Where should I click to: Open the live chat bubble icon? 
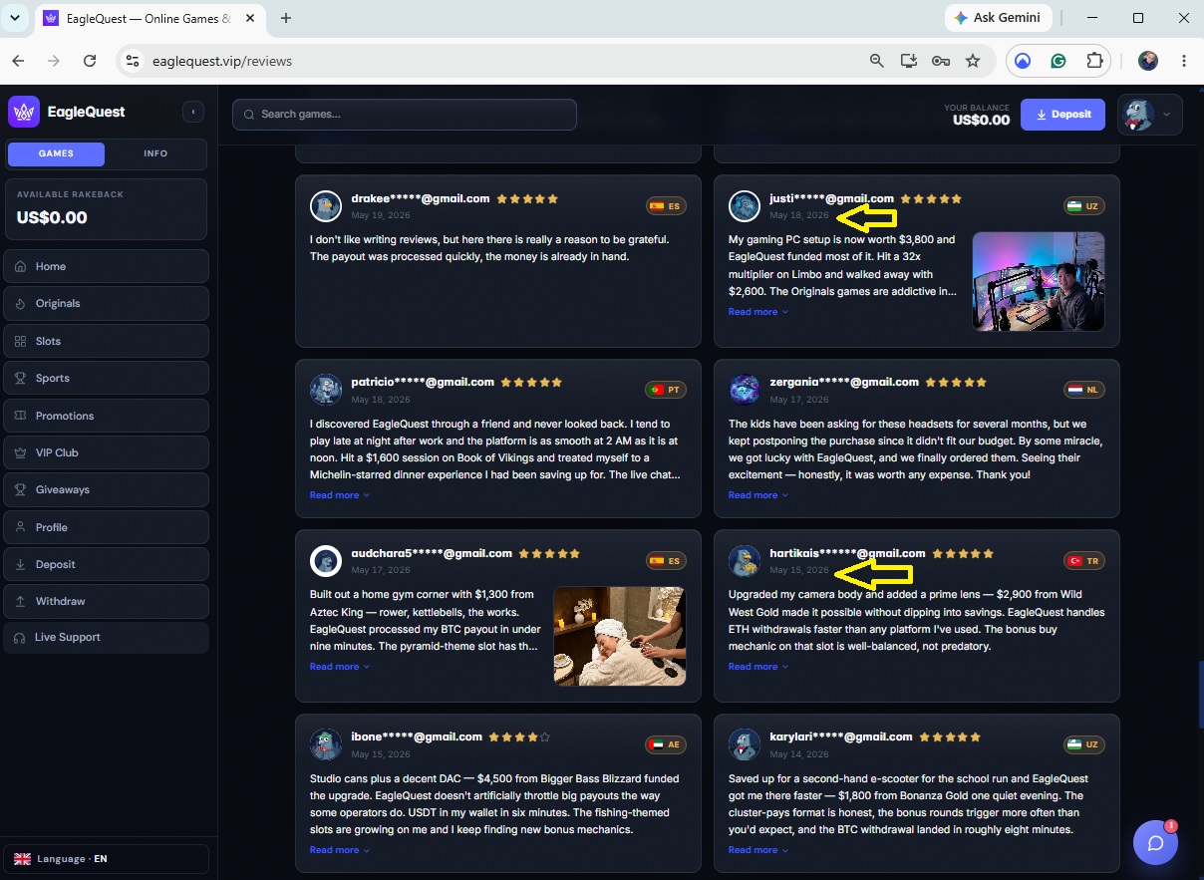[x=1155, y=843]
